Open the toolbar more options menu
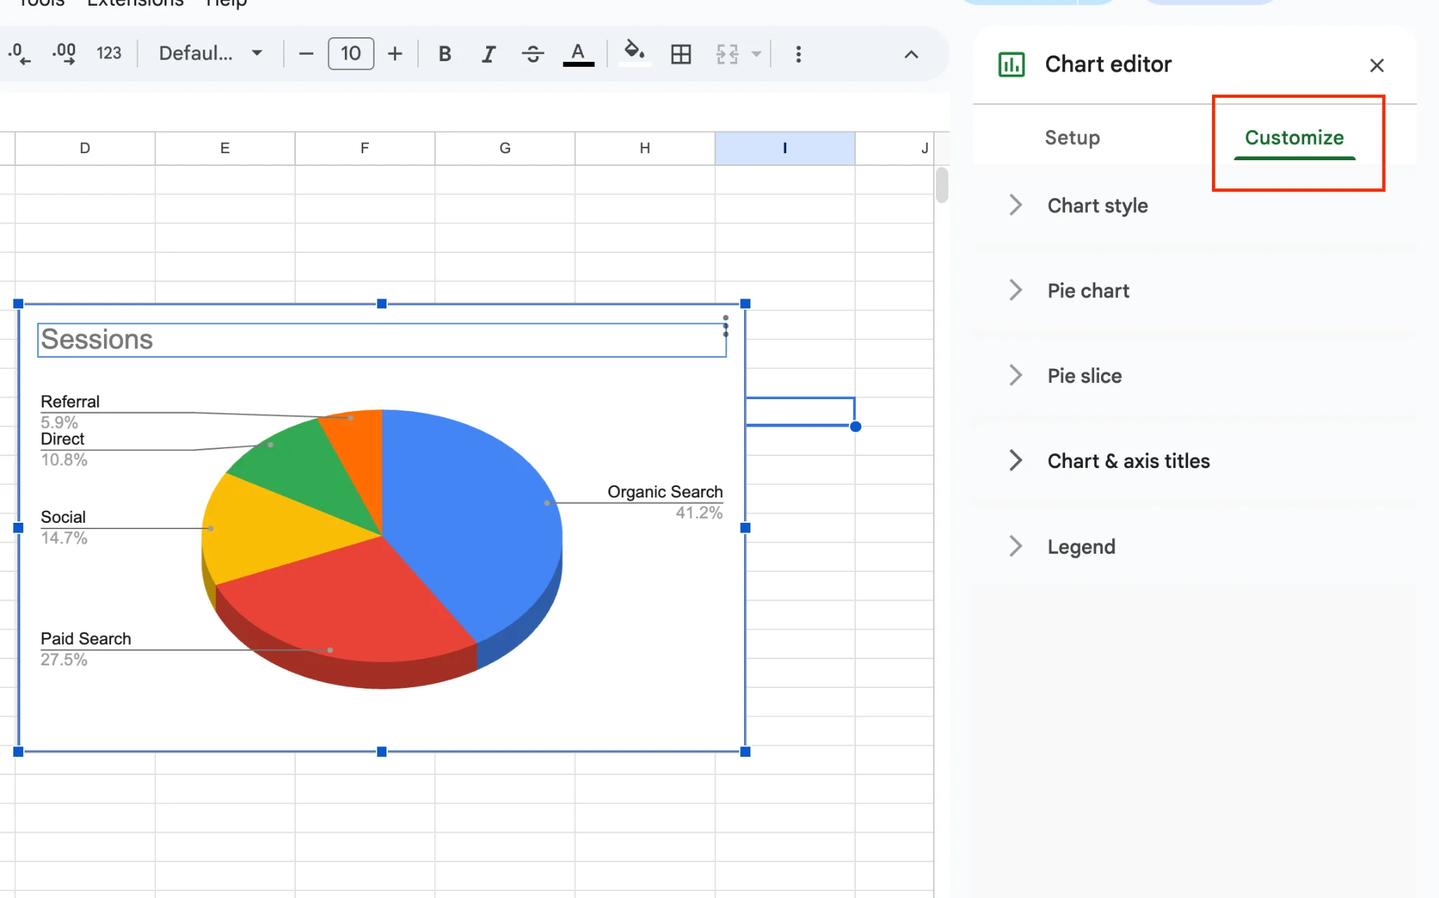 798,53
